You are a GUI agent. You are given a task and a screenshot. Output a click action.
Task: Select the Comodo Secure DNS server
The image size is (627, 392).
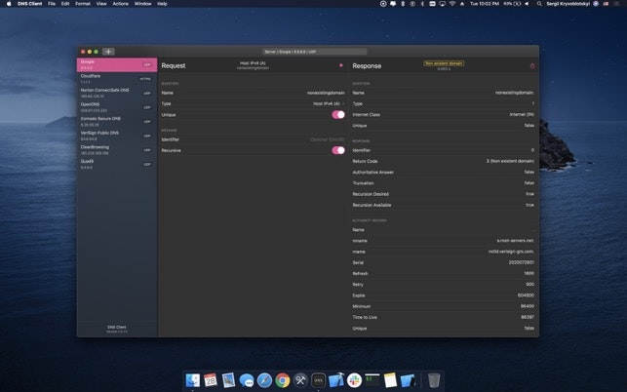tap(117, 122)
